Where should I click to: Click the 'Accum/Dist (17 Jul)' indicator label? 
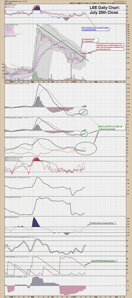[12, 197]
